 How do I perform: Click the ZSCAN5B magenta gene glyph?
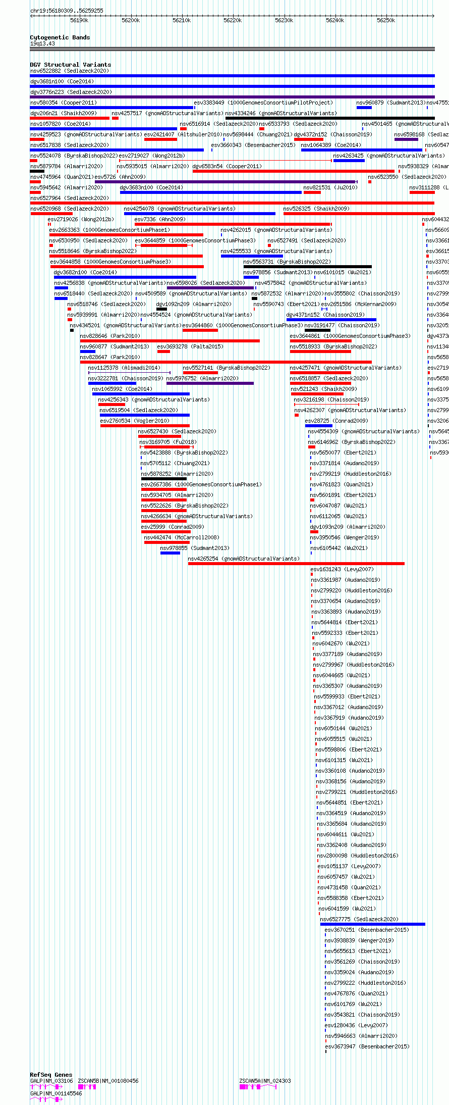coord(87,1087)
